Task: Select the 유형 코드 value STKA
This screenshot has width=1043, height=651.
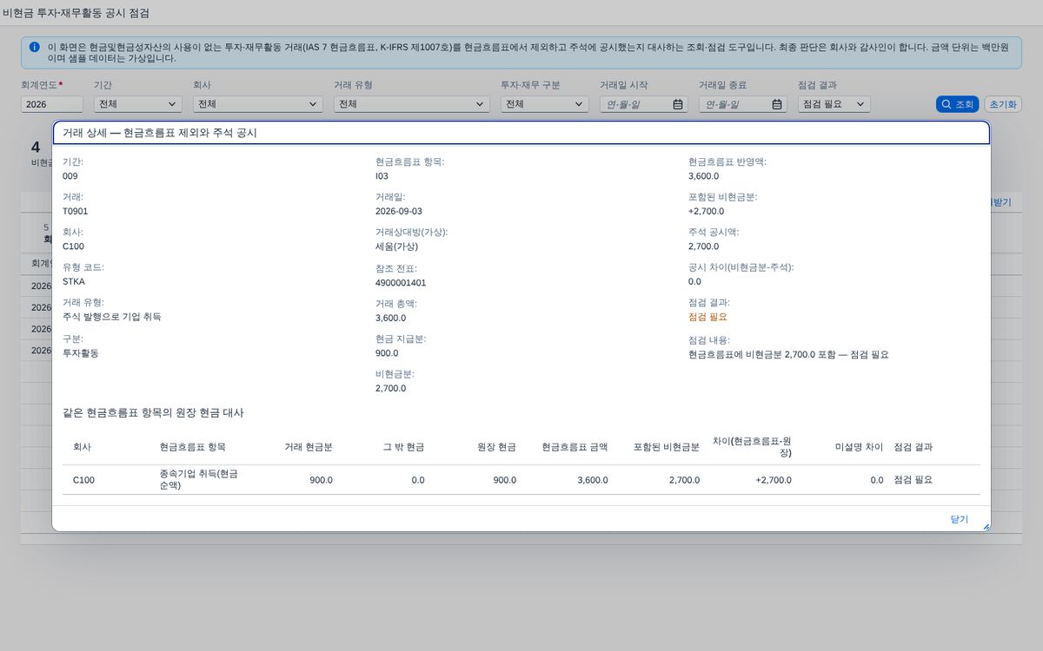Action: click(74, 282)
